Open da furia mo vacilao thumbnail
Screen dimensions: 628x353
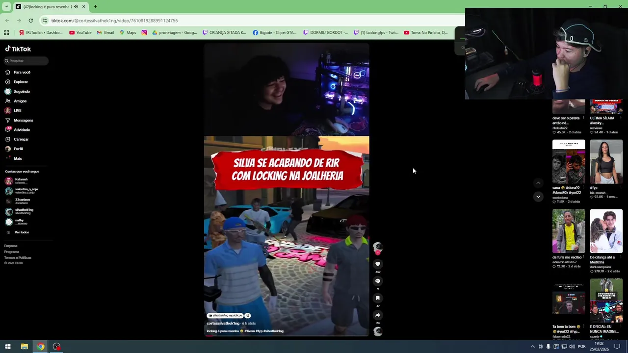pos(569,231)
